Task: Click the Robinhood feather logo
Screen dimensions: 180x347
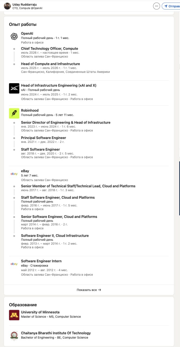Action: 14,113
